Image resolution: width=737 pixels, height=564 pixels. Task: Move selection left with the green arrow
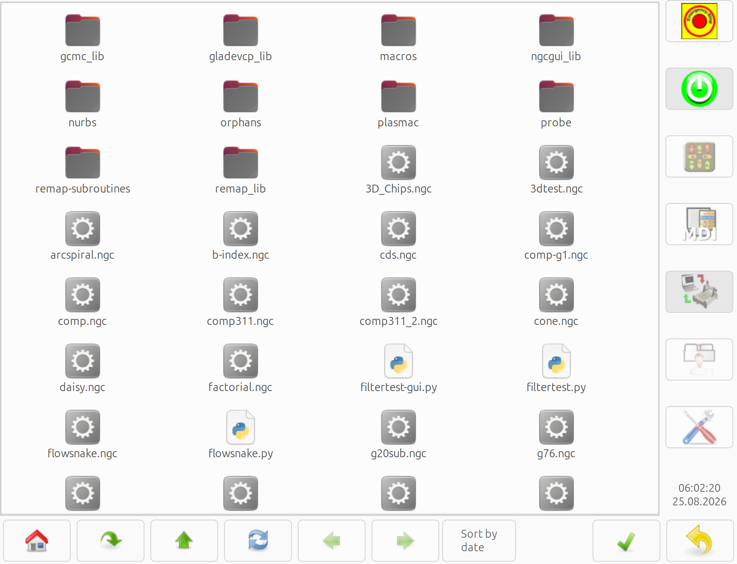pyautogui.click(x=332, y=541)
